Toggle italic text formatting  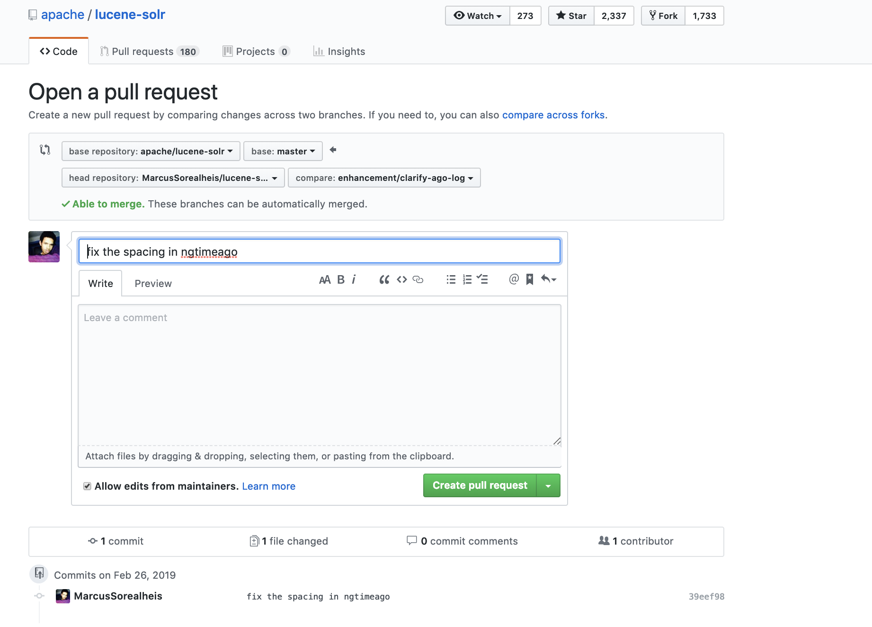tap(354, 280)
